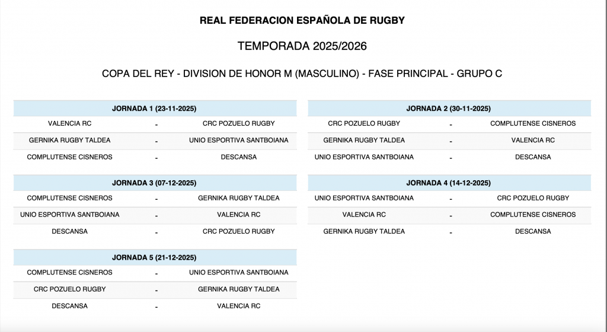Click Valencia RC in Jornada 3
This screenshot has width=607, height=332.
(x=238, y=215)
